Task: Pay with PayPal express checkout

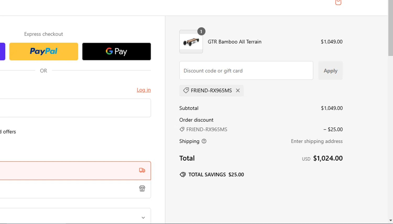Action: tap(44, 51)
